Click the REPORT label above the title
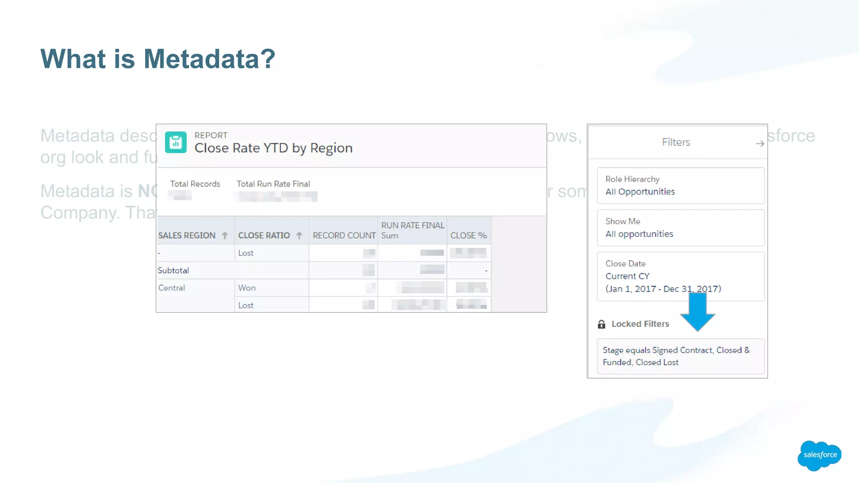Image resolution: width=859 pixels, height=483 pixels. tap(211, 135)
